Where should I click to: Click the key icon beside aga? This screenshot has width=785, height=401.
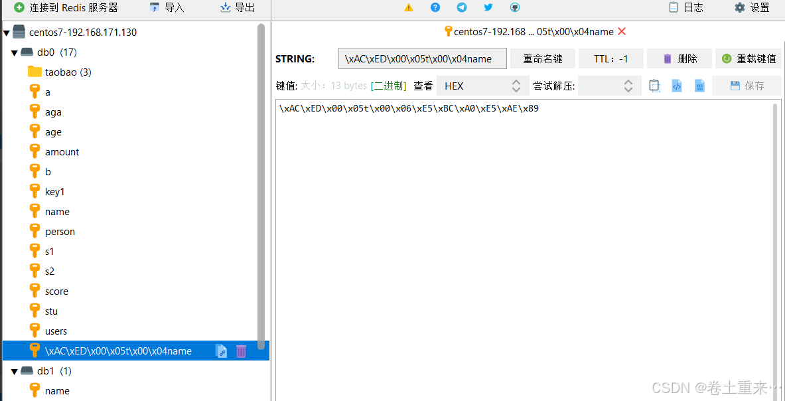pyautogui.click(x=35, y=112)
